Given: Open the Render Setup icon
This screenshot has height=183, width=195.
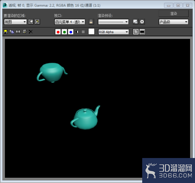Looking at the screenshot, I should click(136, 22).
